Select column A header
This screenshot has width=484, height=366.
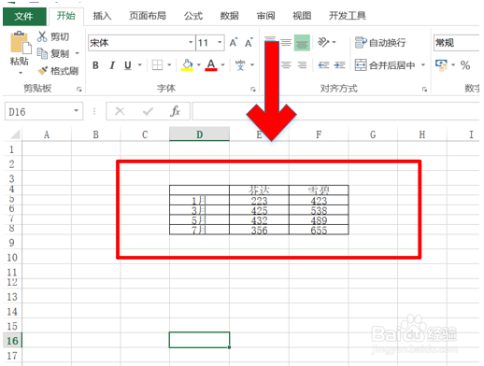pos(47,134)
